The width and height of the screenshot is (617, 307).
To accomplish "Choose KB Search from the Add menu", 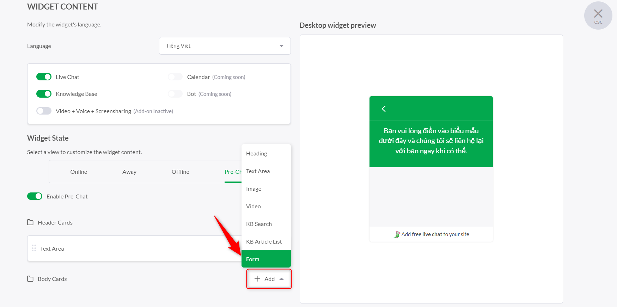I will (266, 224).
